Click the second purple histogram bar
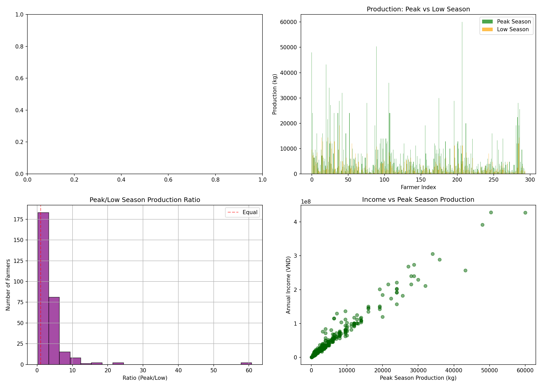 click(x=54, y=331)
